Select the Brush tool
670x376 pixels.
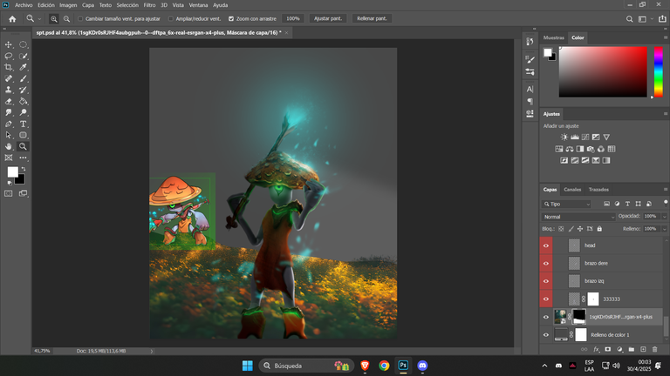(x=23, y=78)
